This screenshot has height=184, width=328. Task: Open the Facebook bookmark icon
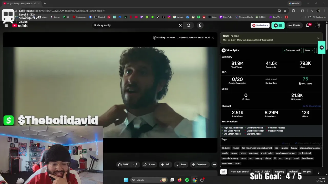90,17
